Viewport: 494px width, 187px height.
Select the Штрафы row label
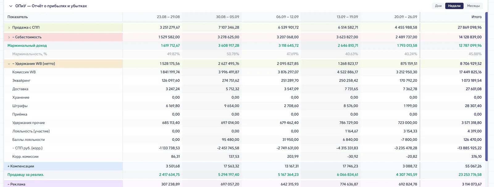click(20, 106)
